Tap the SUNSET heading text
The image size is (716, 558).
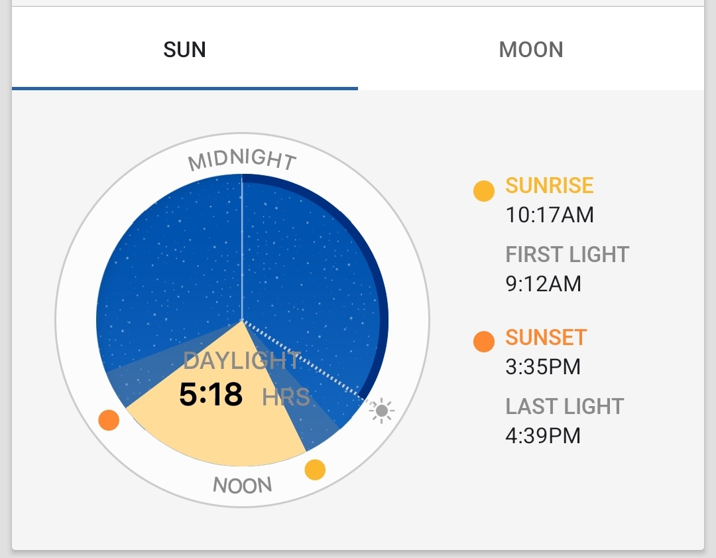tap(546, 337)
